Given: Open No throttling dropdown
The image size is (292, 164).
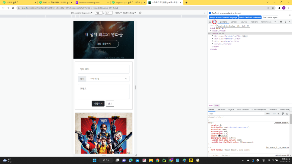Looking at the screenshot, I should click(x=129, y=13).
